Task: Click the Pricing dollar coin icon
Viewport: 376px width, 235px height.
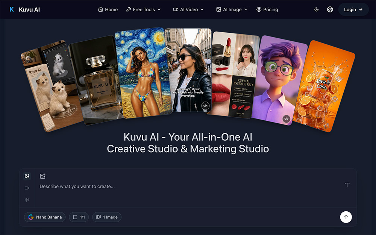Action: pyautogui.click(x=259, y=10)
